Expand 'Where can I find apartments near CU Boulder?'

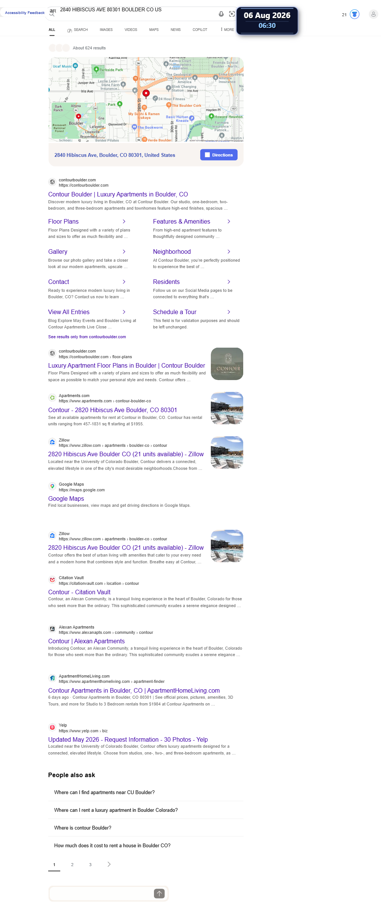(146, 792)
